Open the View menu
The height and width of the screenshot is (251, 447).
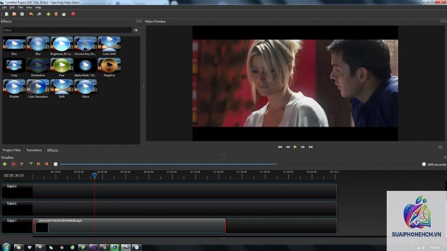click(x=29, y=7)
